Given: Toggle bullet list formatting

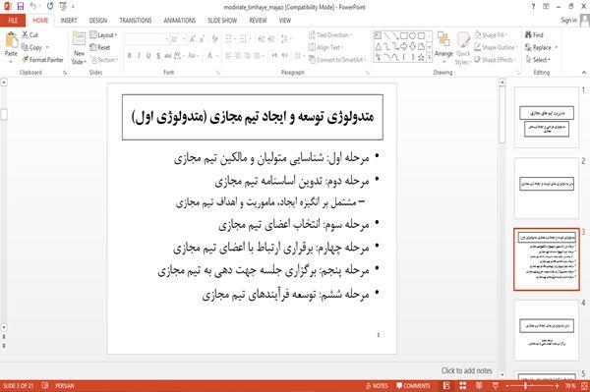Looking at the screenshot, I should (229, 39).
